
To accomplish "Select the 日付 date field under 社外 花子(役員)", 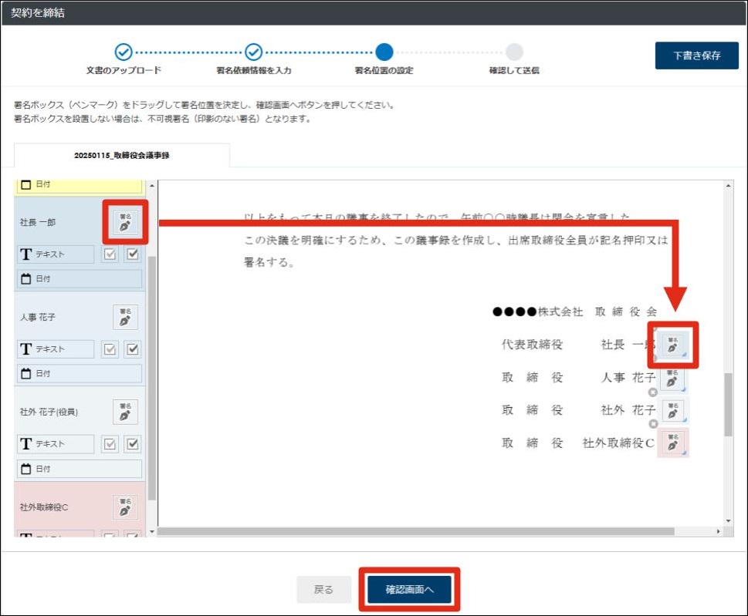I will (80, 469).
